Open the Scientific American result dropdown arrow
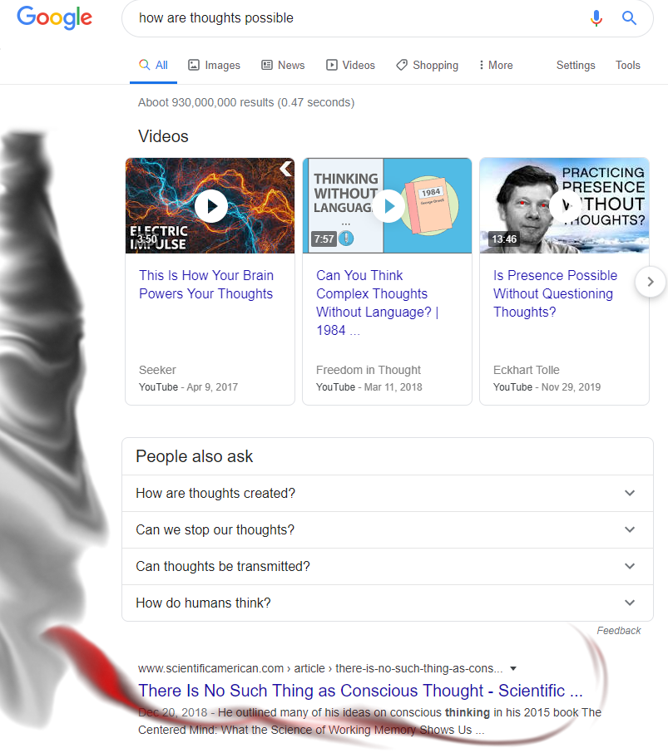This screenshot has height=753, width=668. click(513, 668)
